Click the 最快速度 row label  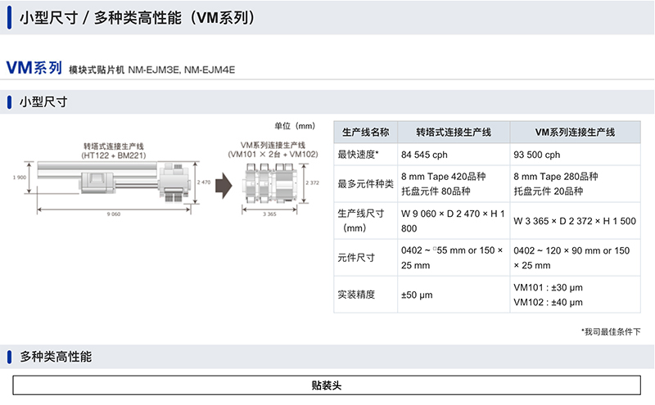(x=358, y=155)
